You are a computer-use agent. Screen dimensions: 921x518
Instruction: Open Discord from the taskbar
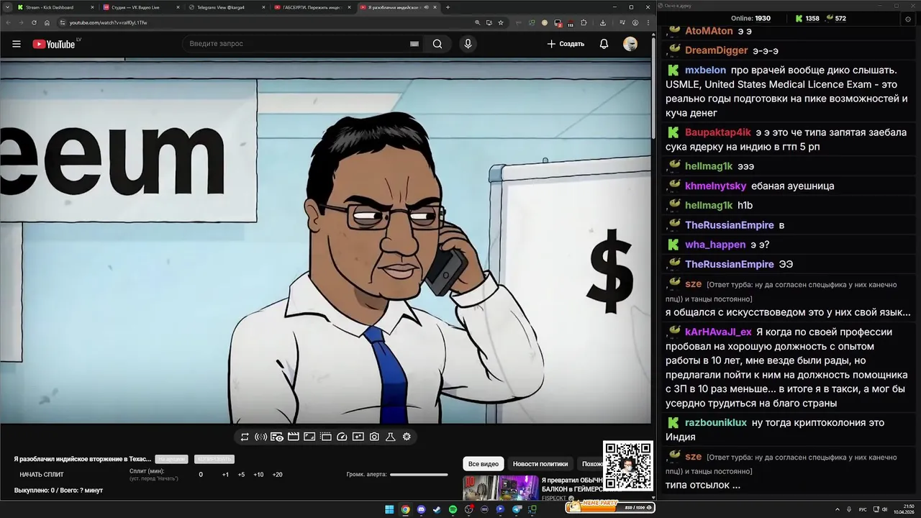pyautogui.click(x=421, y=509)
